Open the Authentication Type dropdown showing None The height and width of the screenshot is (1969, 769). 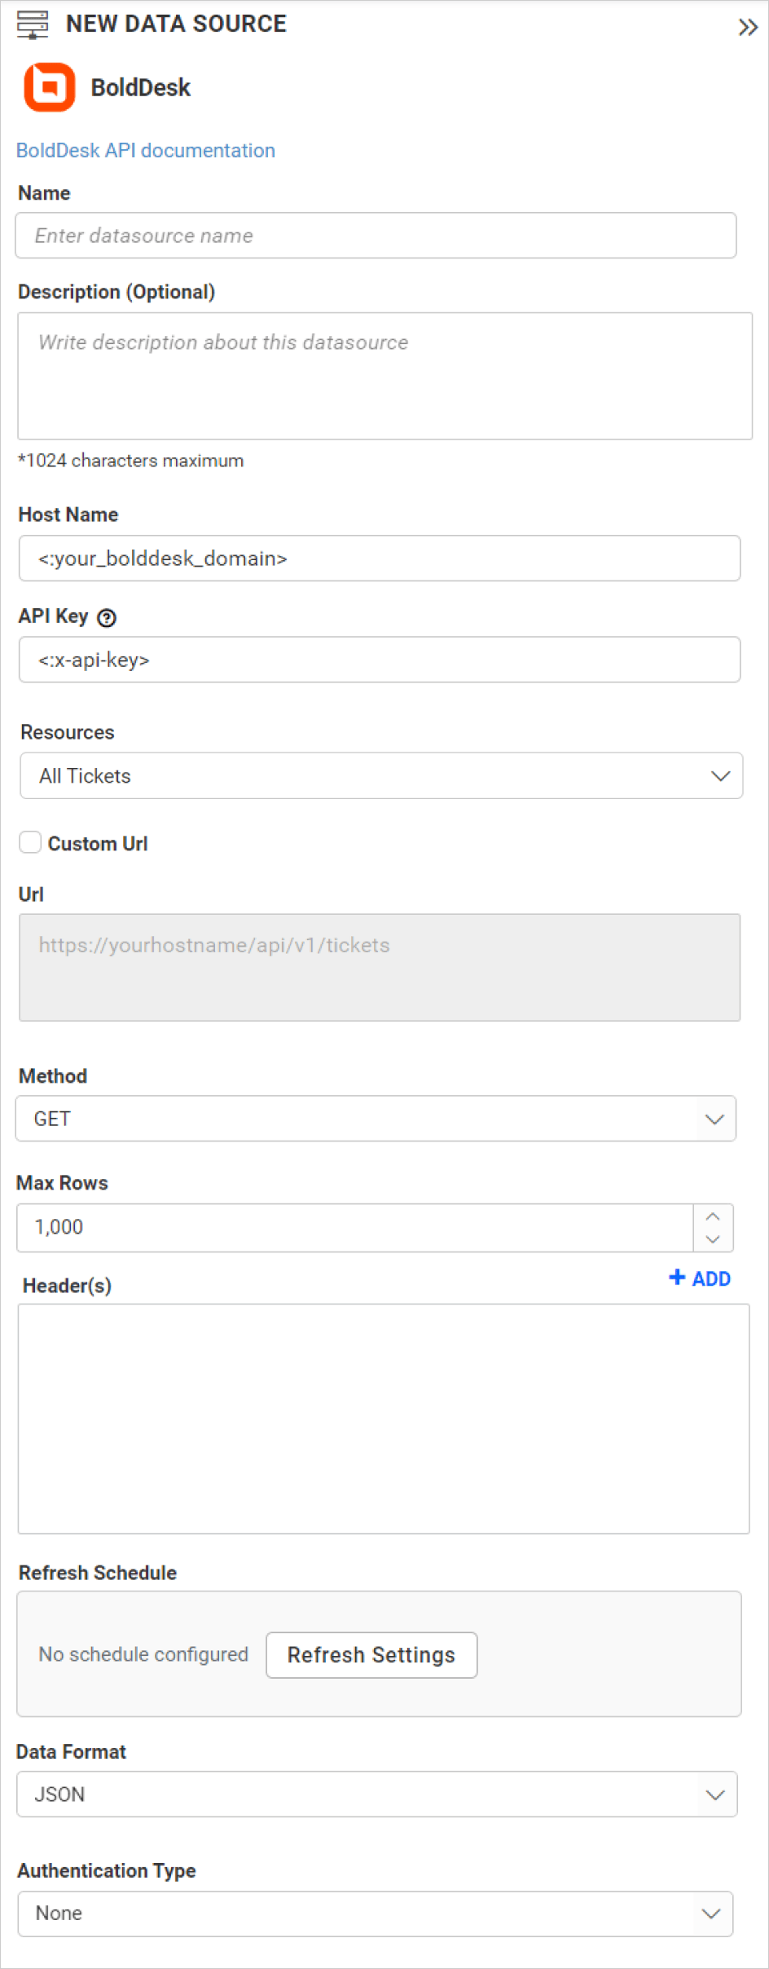(x=376, y=1914)
